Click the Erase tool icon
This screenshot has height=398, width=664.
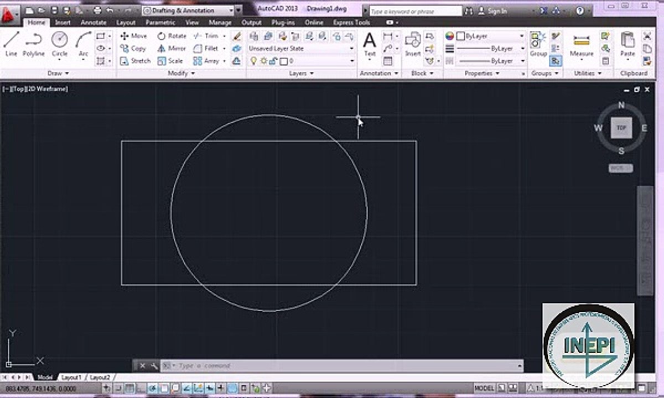coord(237,36)
